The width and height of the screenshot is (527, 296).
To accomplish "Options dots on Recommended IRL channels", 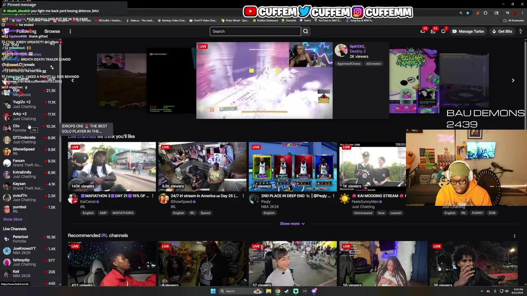I will click(514, 236).
